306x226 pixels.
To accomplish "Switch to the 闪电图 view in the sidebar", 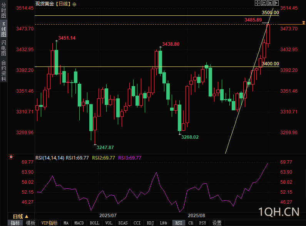I will tap(4, 48).
